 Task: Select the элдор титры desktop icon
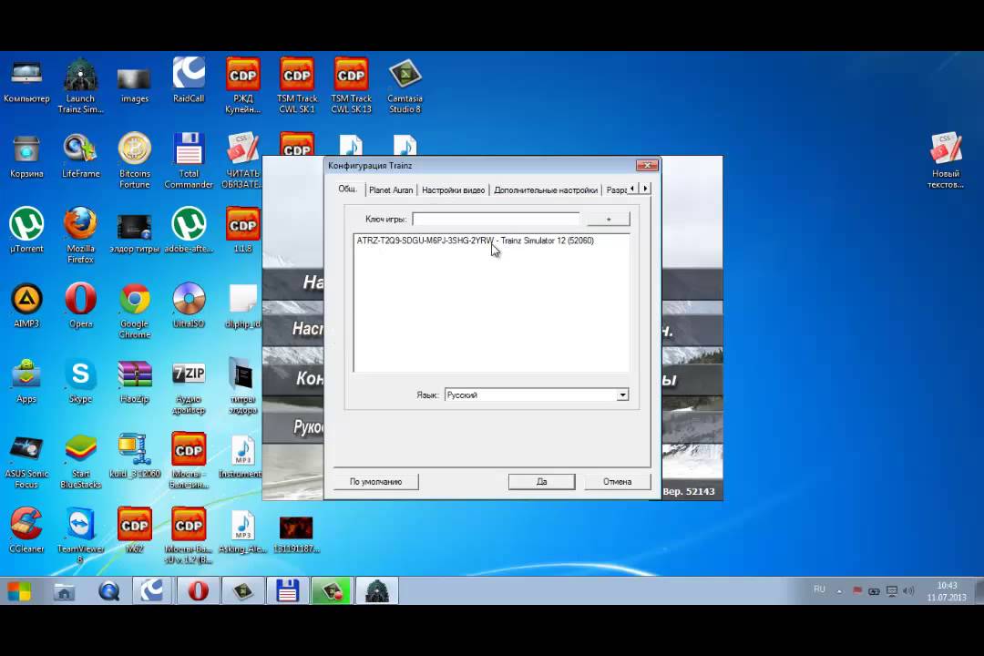point(134,233)
